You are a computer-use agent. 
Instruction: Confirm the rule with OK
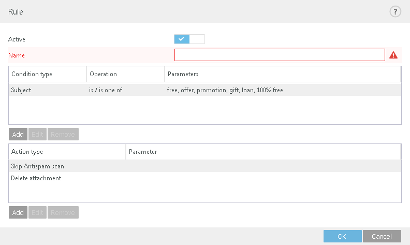coord(342,236)
